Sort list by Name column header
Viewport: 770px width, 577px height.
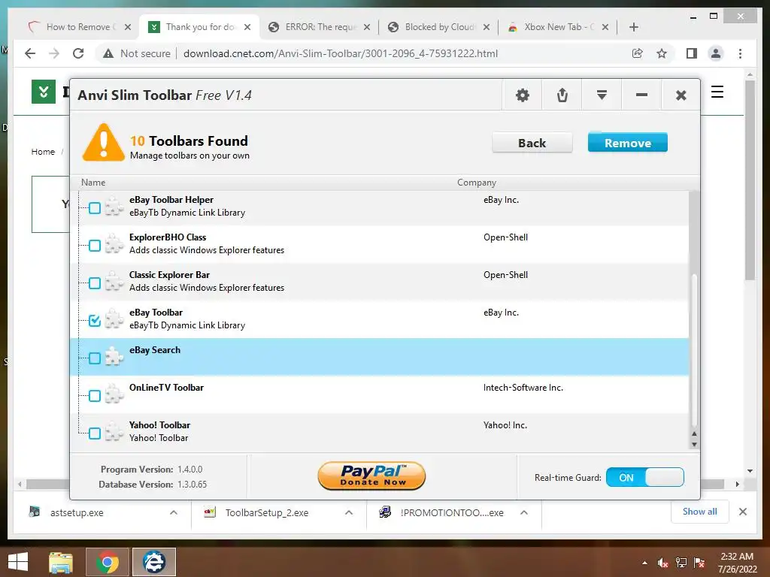pos(93,183)
